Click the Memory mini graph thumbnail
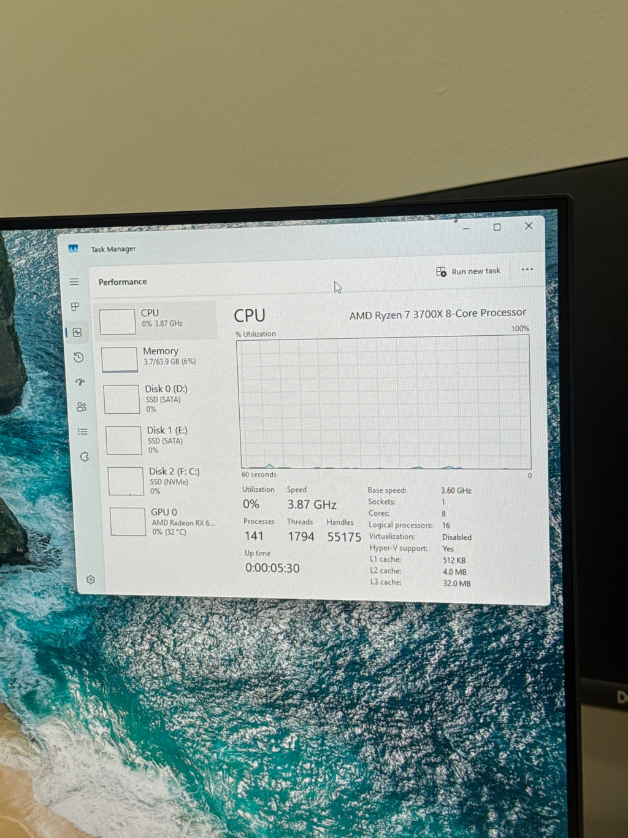This screenshot has height=838, width=628. point(120,360)
